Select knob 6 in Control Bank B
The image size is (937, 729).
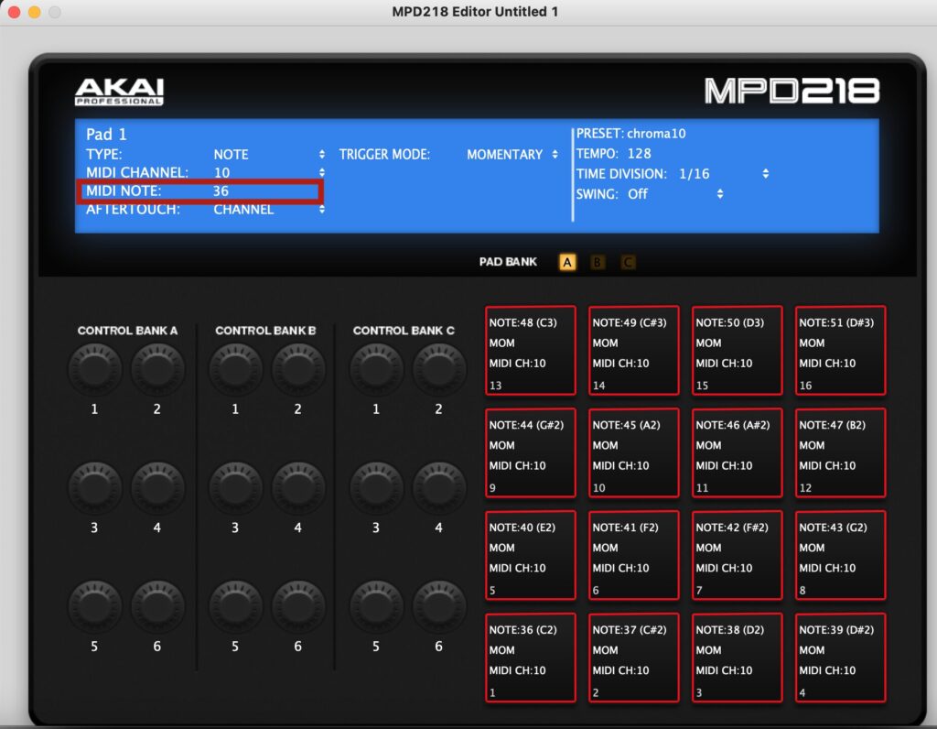tap(298, 605)
